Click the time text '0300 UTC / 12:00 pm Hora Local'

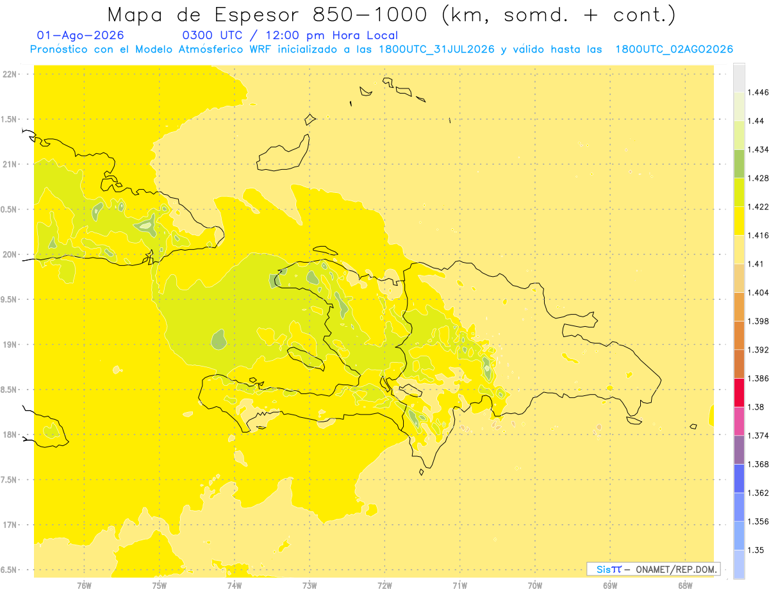[290, 36]
